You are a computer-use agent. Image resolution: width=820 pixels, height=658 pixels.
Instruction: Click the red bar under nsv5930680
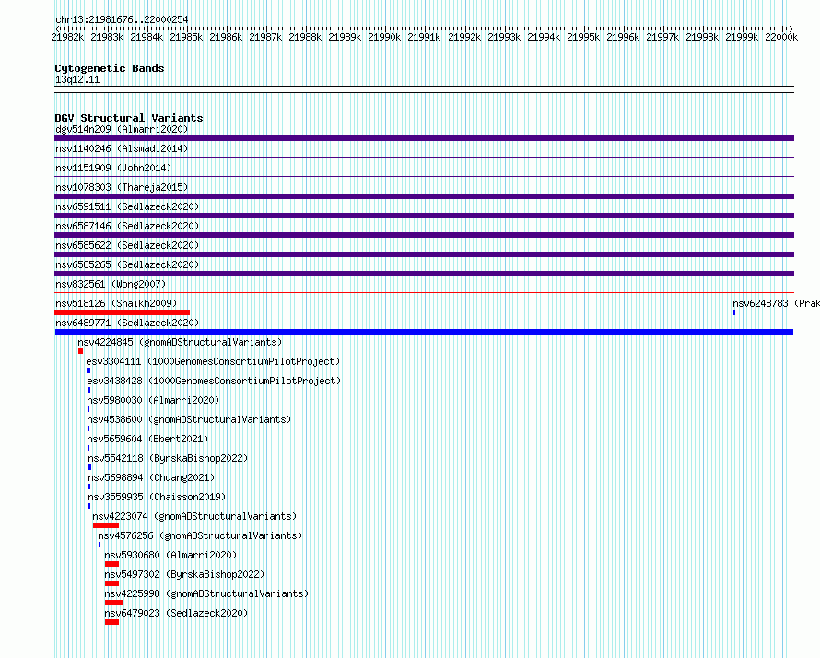(x=111, y=564)
